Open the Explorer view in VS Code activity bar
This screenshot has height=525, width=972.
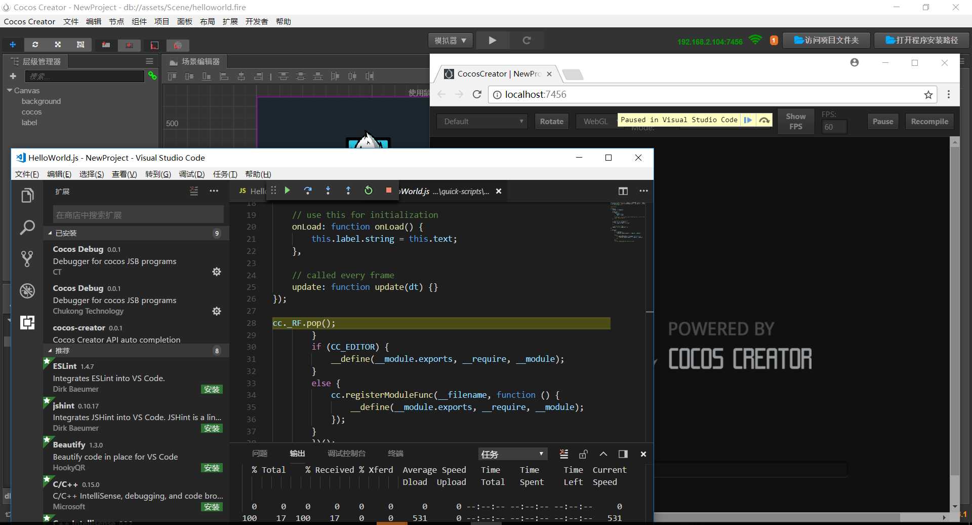[x=27, y=196]
